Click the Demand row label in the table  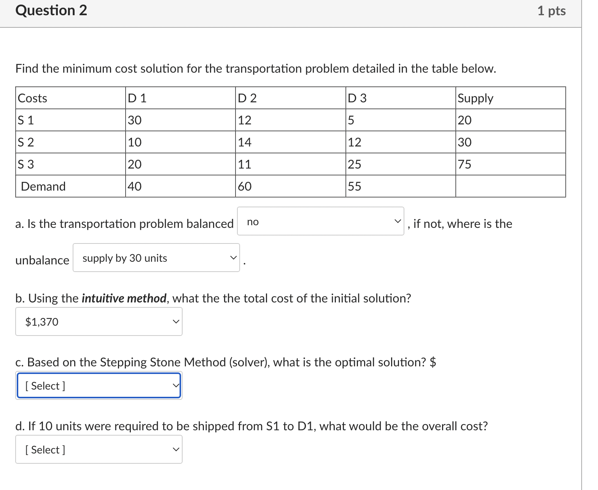pyautogui.click(x=43, y=186)
